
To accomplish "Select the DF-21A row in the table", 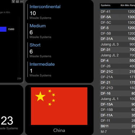I will tap(117, 77).
